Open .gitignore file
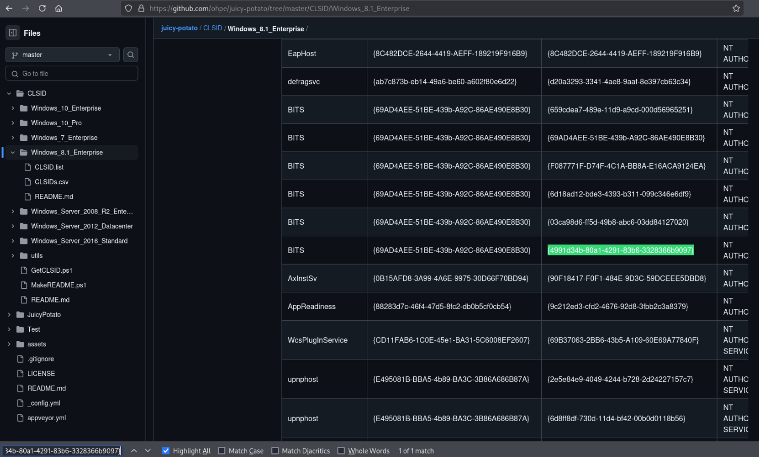This screenshot has height=457, width=759. pyautogui.click(x=40, y=359)
